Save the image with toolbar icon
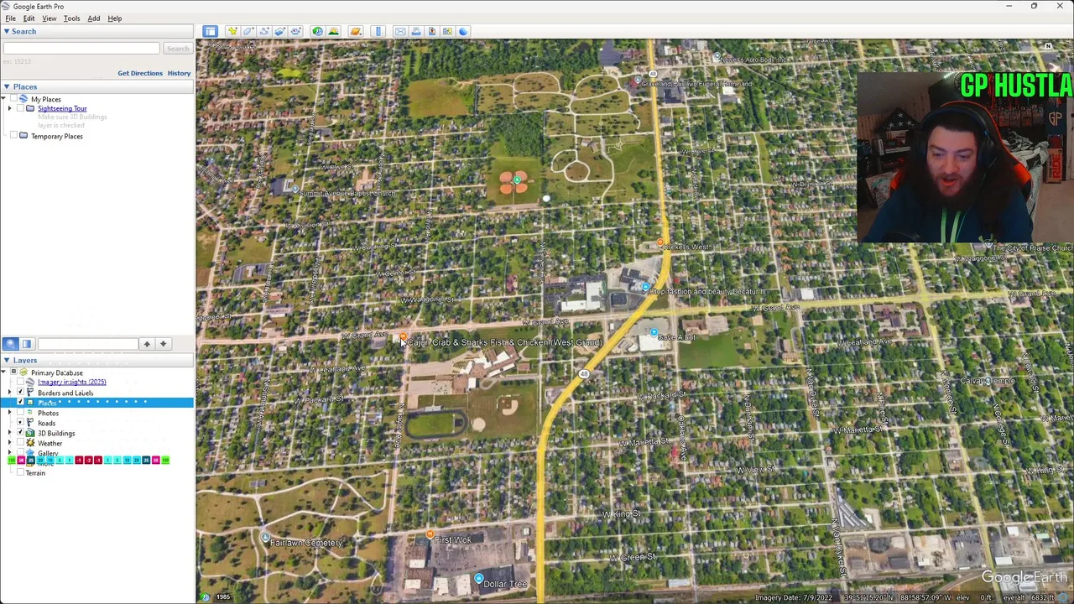1074x604 pixels. [431, 31]
